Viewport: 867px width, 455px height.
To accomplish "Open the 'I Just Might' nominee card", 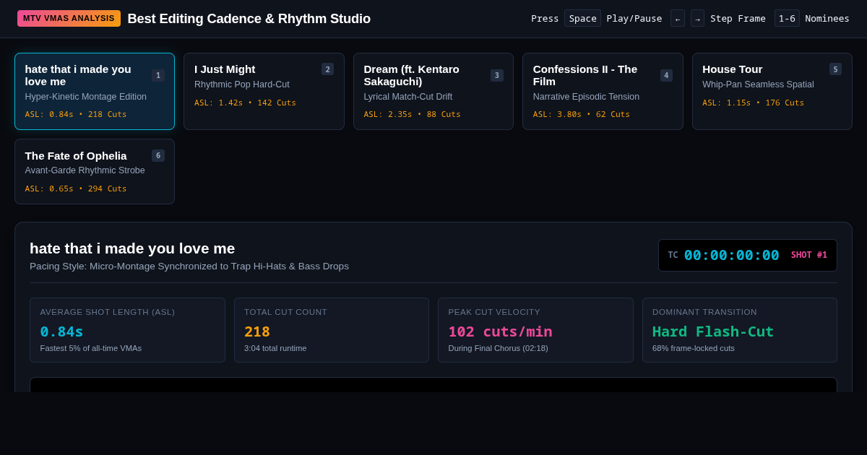I will coord(264,91).
